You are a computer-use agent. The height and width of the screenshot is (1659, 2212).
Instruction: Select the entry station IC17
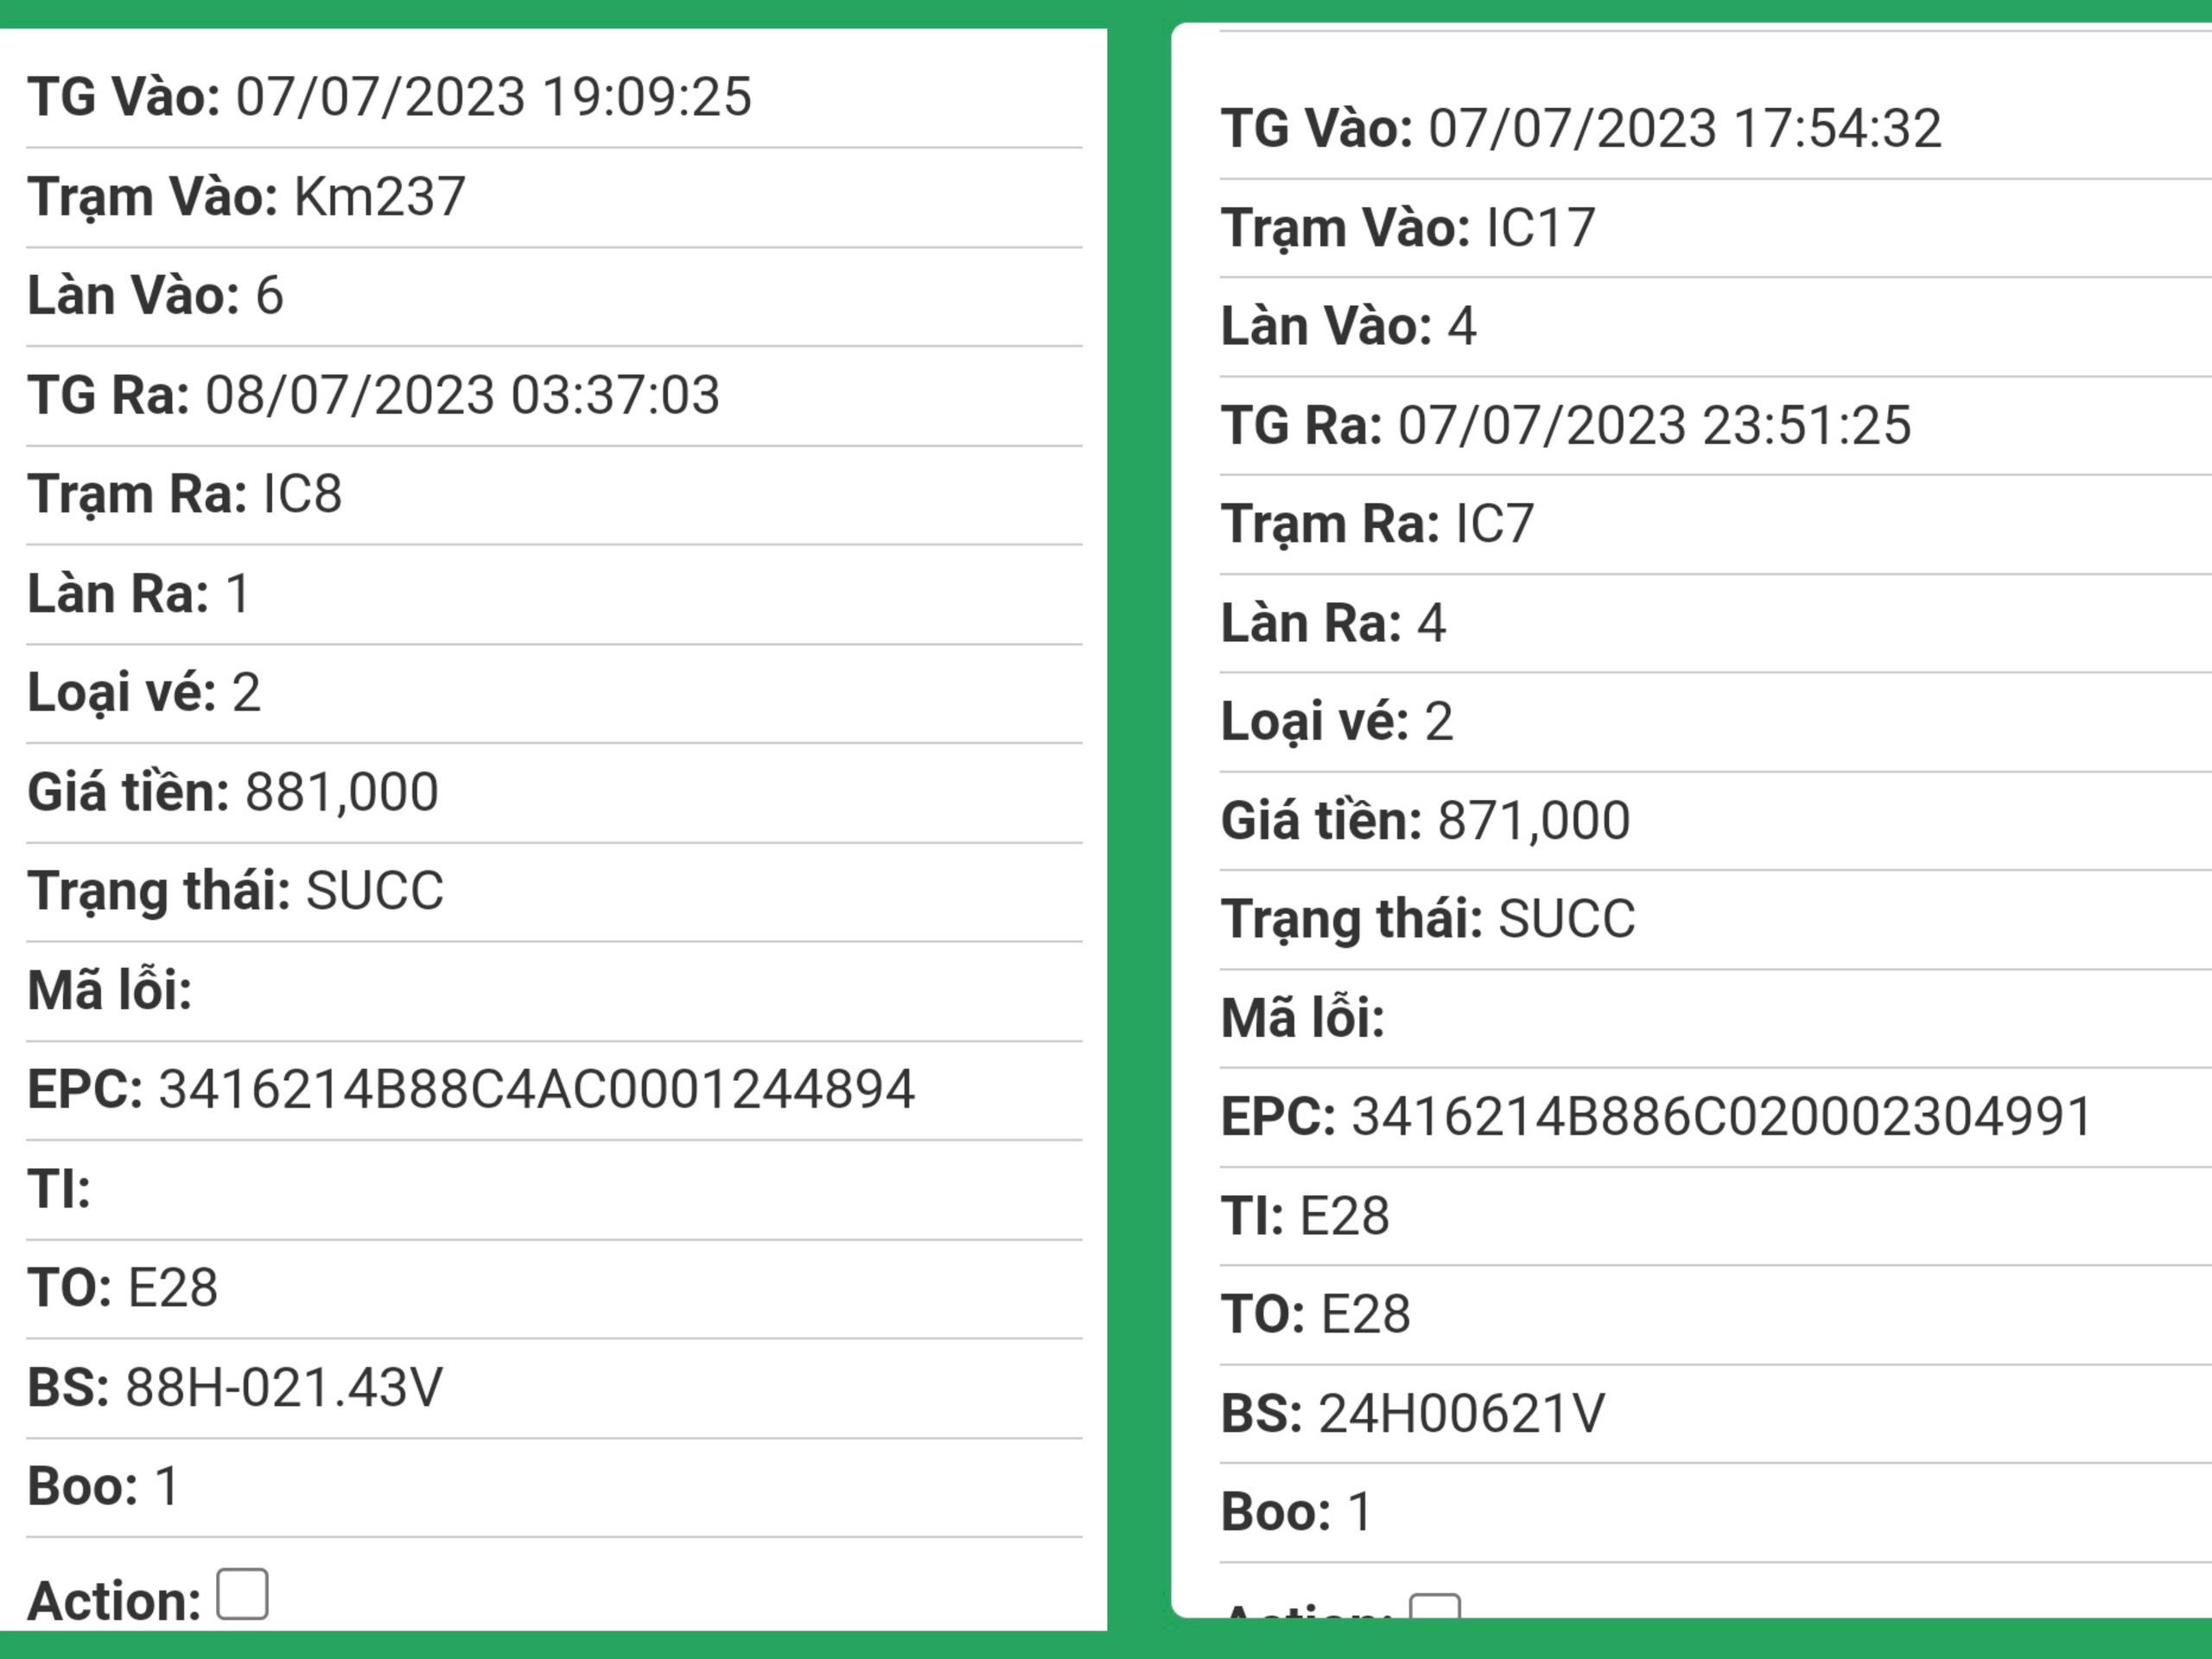(1540, 228)
